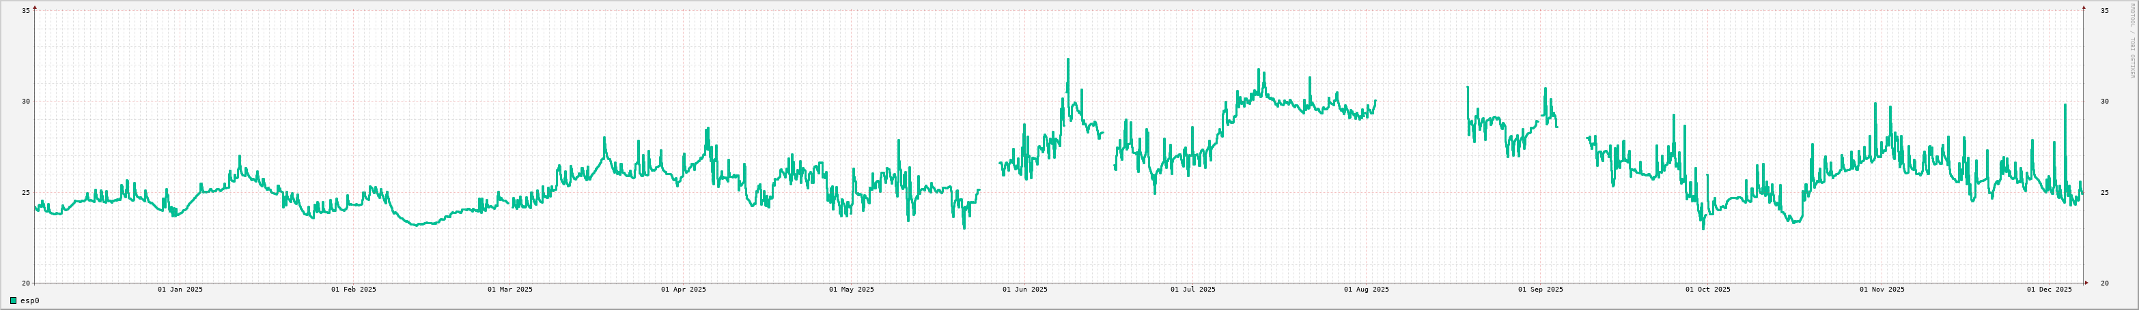Click the left axis value 35
This screenshot has width=2139, height=310.
coord(26,11)
